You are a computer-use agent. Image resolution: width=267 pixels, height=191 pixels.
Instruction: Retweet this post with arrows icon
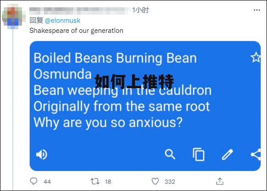click(x=95, y=181)
